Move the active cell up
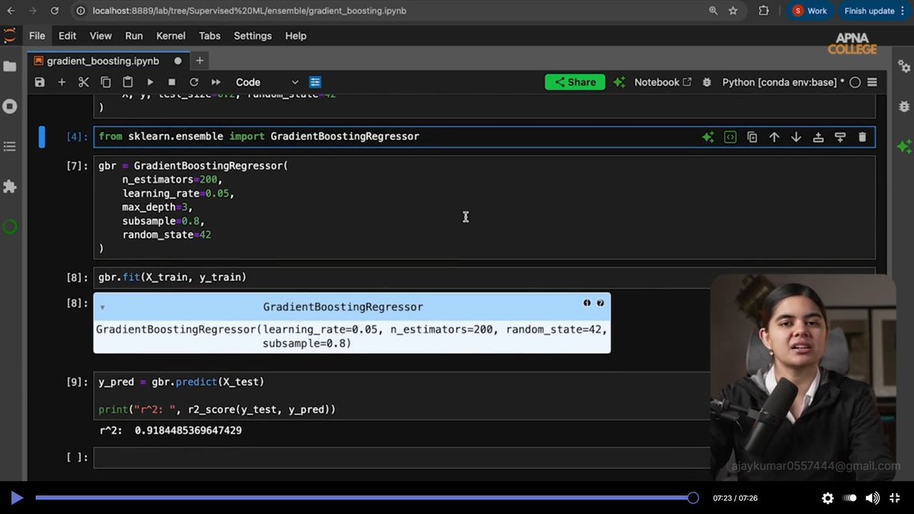 coord(775,137)
